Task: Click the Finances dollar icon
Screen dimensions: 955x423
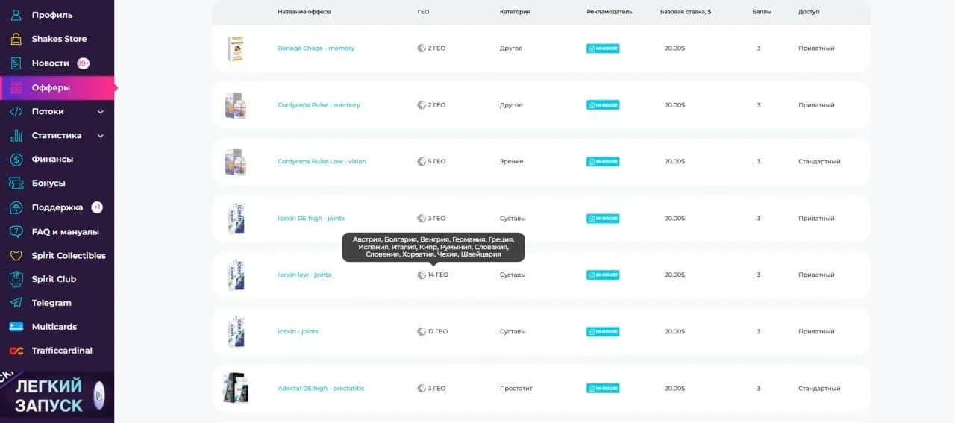Action: click(x=16, y=159)
